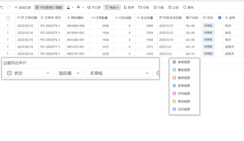Click the redo arrow icon
Screen dimensions: 244x141
(8, 7)
